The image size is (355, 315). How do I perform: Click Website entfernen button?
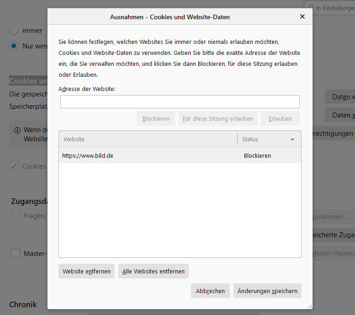[x=86, y=271]
